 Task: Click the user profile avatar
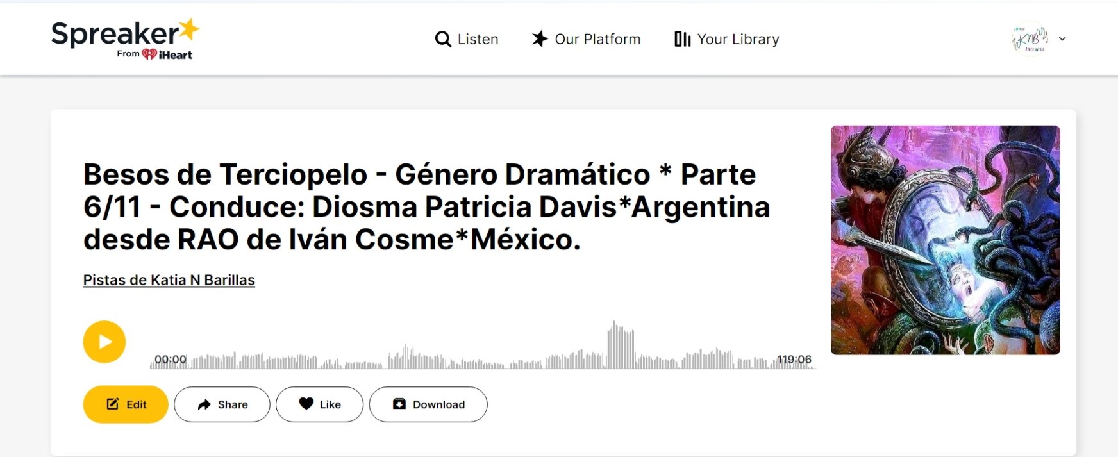coord(1030,38)
